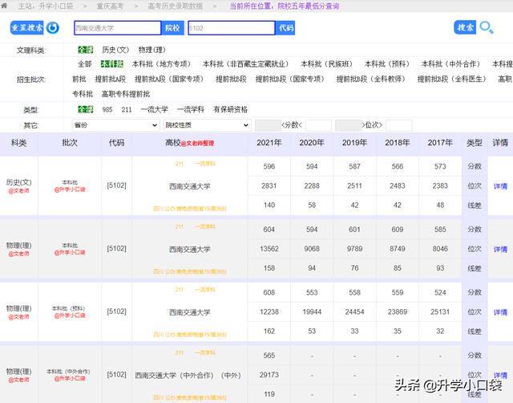Click the blue circular reset icon

coord(53,28)
